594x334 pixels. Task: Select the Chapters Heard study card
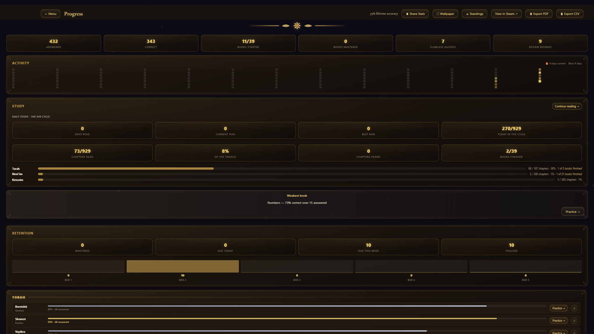[368, 153]
